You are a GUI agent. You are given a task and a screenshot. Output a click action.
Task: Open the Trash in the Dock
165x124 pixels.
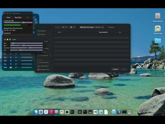point(129,112)
